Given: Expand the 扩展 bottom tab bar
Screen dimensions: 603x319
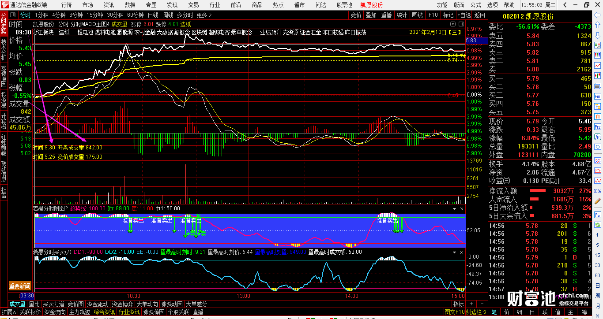Looking at the screenshot, I should coord(9,312).
